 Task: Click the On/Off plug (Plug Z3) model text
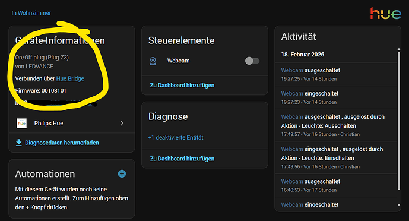42,58
